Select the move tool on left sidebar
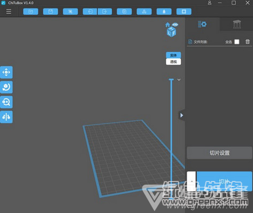 coord(6,72)
